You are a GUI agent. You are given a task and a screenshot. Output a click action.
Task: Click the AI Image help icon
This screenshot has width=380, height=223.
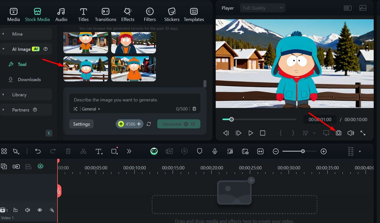coord(46,49)
